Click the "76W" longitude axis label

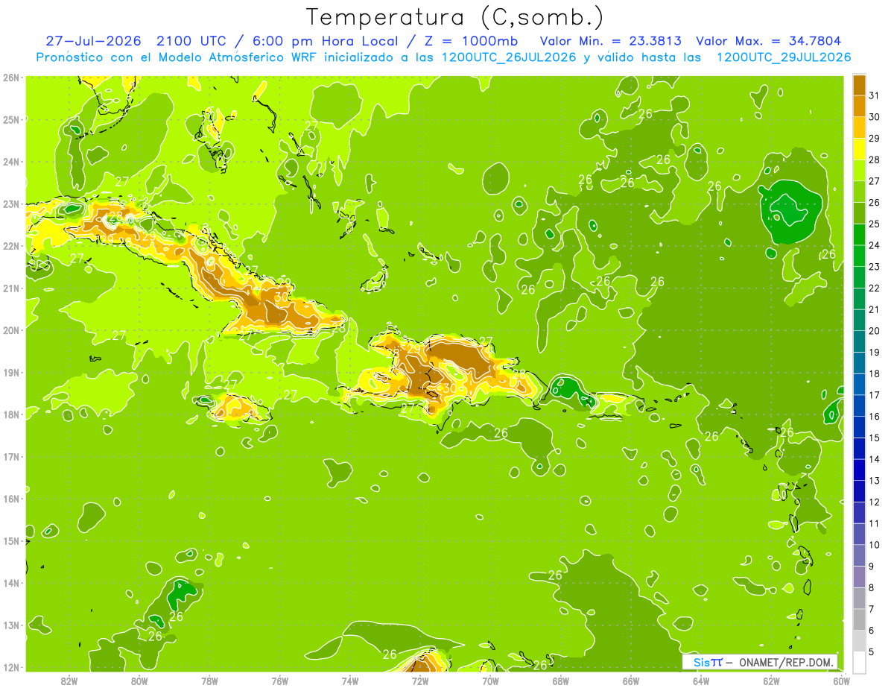[279, 681]
